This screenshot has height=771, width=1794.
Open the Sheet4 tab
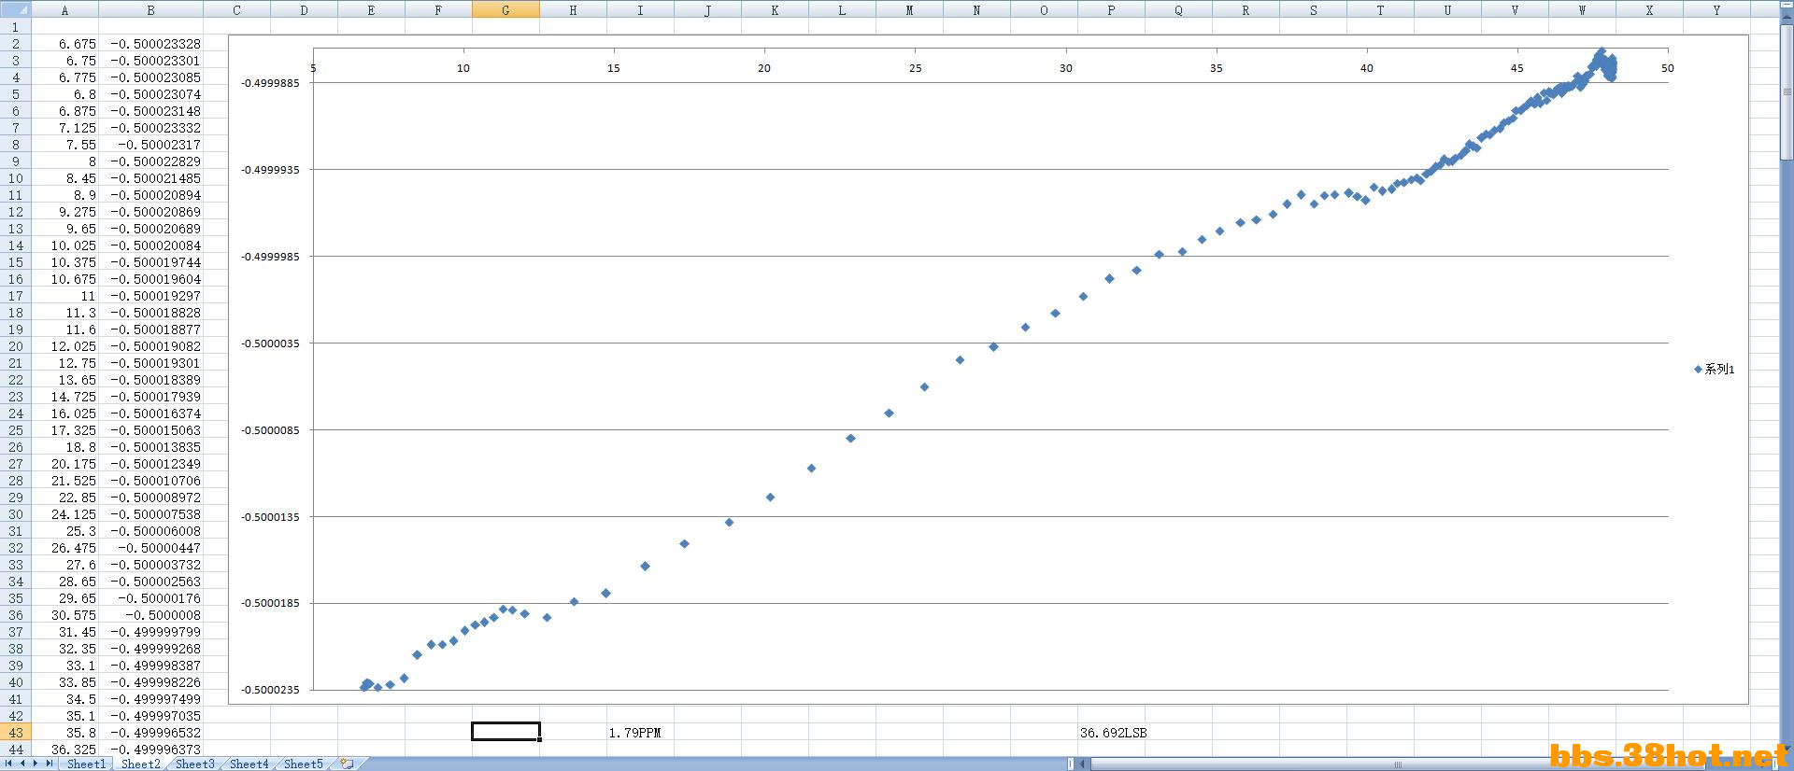click(x=249, y=764)
